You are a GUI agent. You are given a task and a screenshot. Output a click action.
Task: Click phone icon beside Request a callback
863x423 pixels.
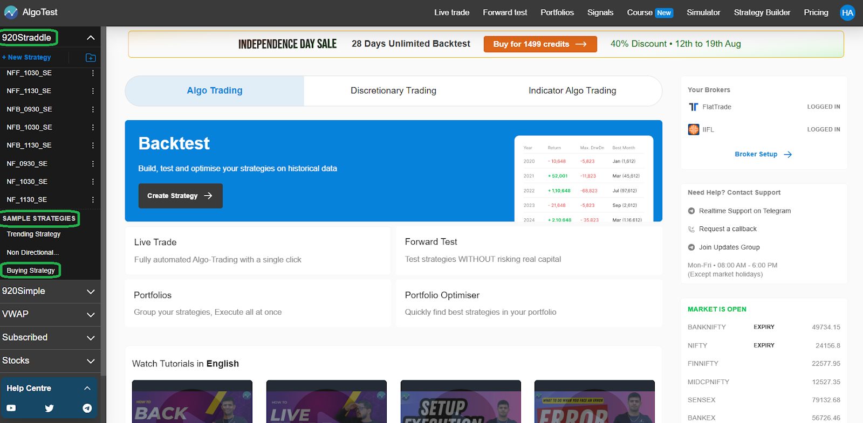point(691,229)
